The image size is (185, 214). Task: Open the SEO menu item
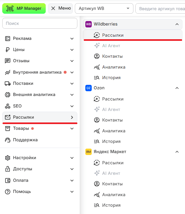click(x=40, y=106)
